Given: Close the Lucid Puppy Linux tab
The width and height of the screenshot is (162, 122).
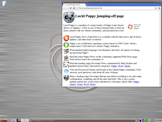Looking at the screenshot, I should (84, 5).
